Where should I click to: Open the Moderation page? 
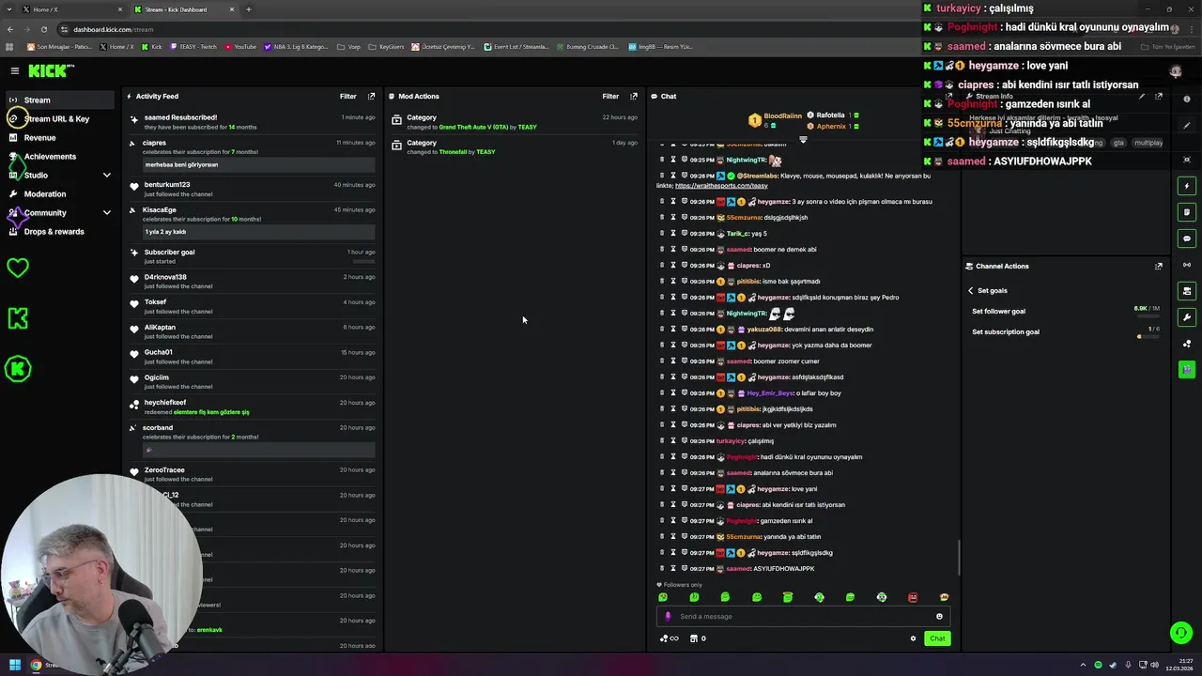click(45, 193)
